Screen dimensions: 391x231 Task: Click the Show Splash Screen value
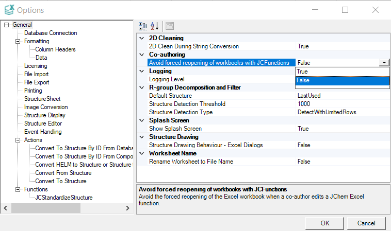tap(303, 129)
